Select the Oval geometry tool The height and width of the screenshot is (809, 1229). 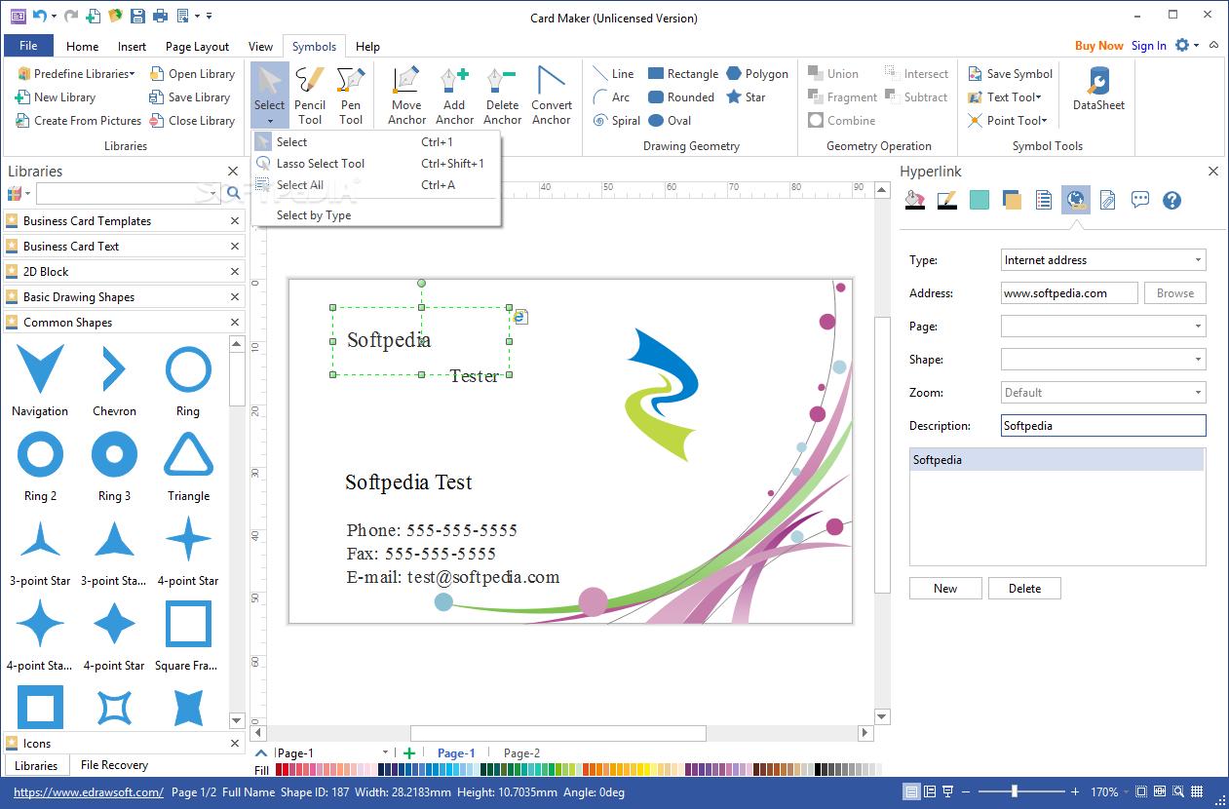(670, 121)
